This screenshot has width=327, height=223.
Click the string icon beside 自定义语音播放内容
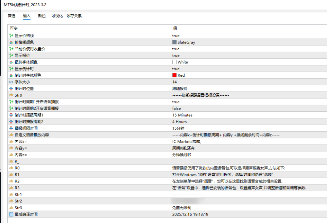11,135
